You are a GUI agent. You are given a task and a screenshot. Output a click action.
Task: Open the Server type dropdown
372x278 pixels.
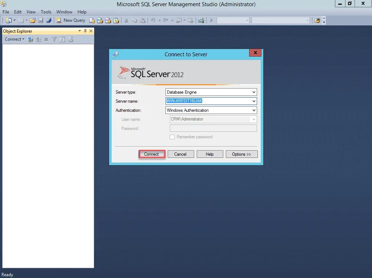pos(254,92)
